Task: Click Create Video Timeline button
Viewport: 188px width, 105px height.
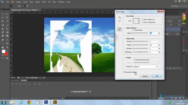Action: [x=79, y=92]
